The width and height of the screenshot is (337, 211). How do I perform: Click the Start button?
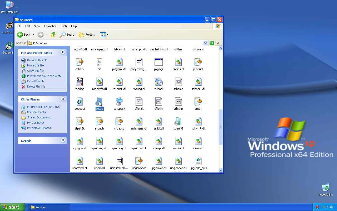click(x=13, y=207)
